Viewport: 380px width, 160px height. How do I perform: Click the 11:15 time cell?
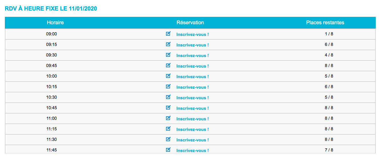tap(52, 129)
